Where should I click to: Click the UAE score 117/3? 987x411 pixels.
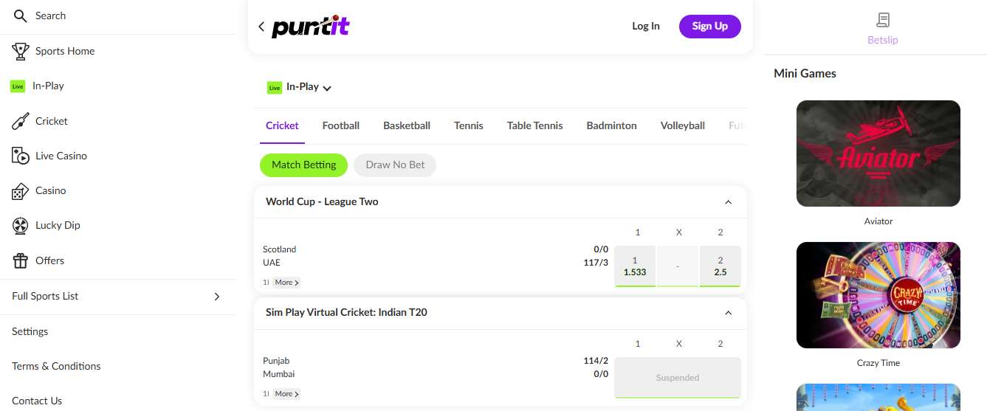596,263
